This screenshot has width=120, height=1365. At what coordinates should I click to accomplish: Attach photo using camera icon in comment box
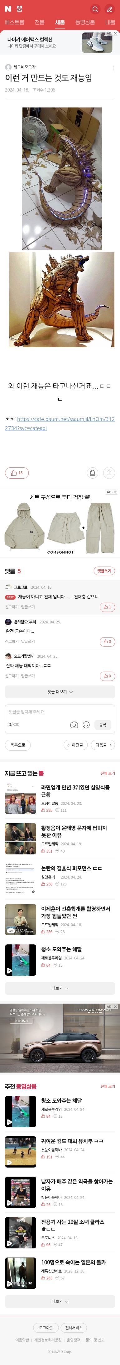pyautogui.click(x=74, y=725)
